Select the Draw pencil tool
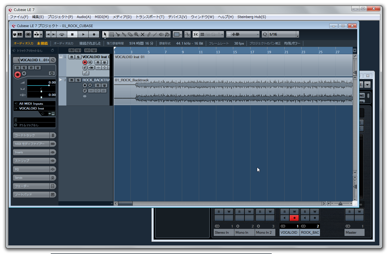 tap(149, 34)
